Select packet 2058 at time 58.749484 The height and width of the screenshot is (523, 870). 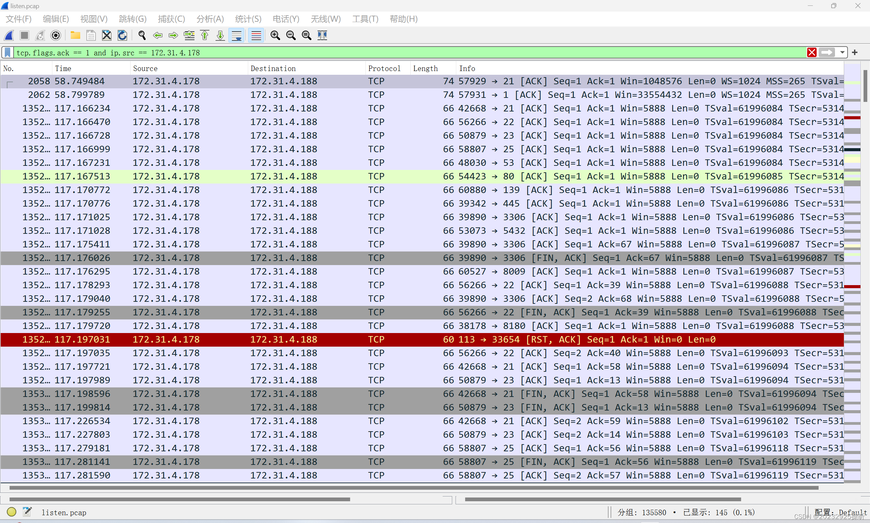[x=422, y=82]
